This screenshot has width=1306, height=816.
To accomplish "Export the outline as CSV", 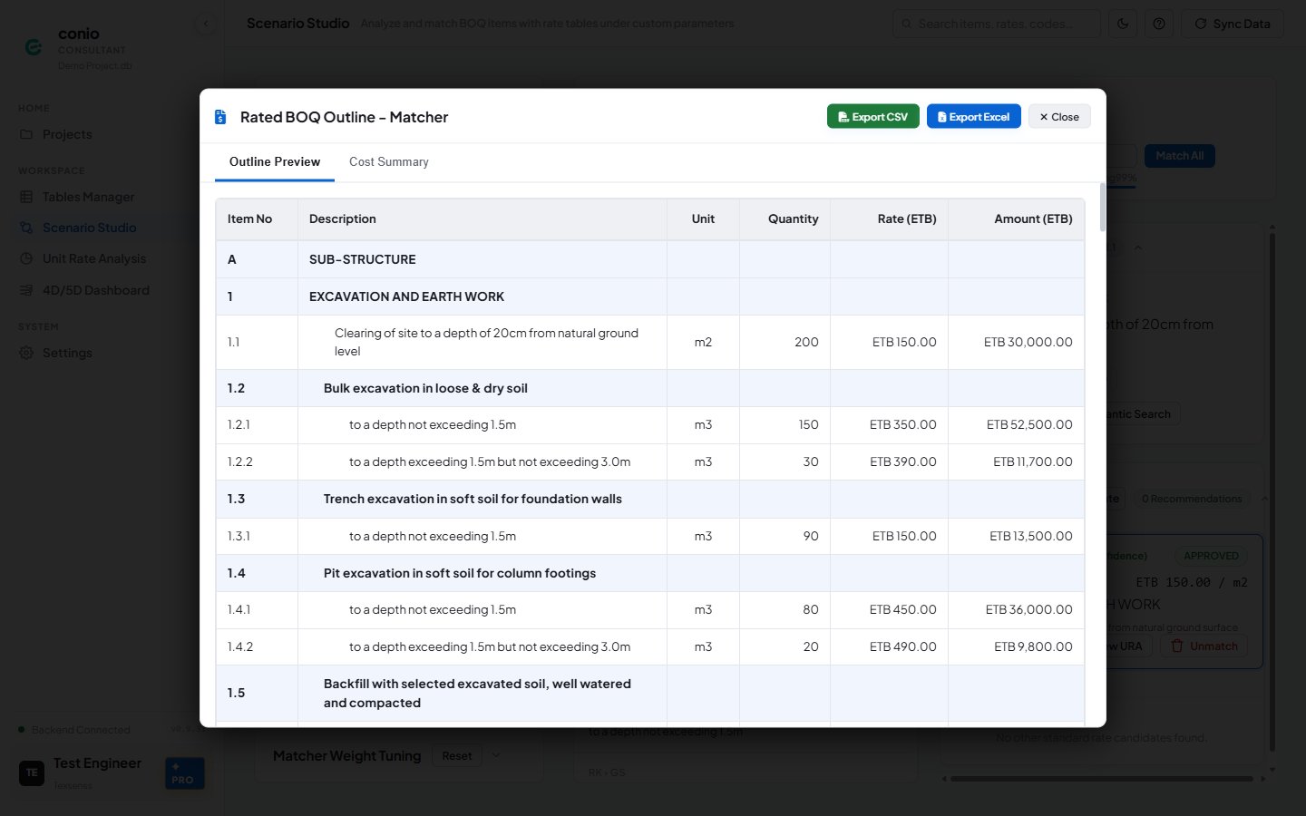I will tap(872, 117).
